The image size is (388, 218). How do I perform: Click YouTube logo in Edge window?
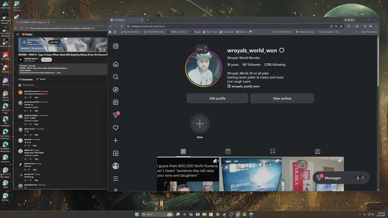(x=27, y=35)
